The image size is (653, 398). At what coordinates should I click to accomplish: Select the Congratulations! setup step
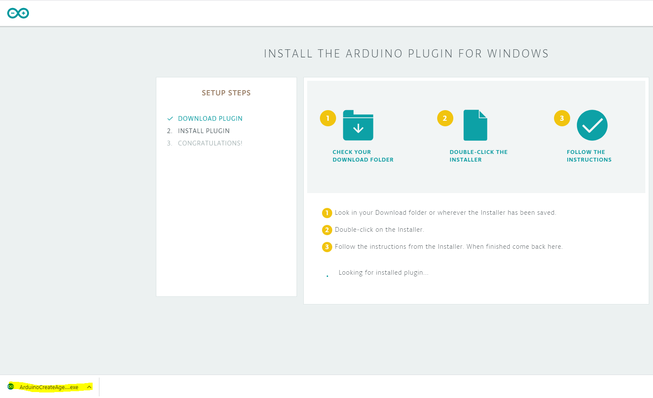pyautogui.click(x=210, y=143)
